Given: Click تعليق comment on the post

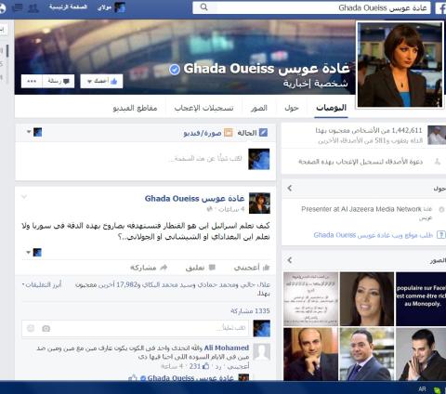Looking at the screenshot, I should (x=200, y=268).
